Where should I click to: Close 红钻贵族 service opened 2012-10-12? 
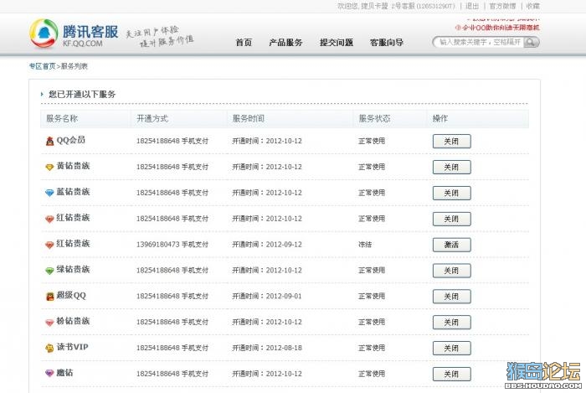click(x=451, y=219)
